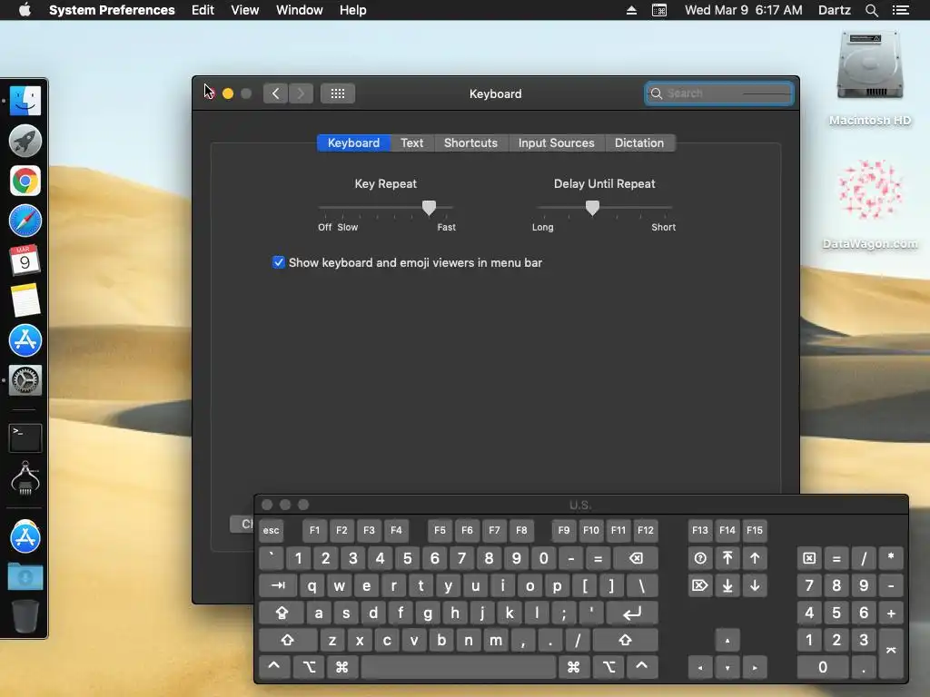Click the F12 key on keyboard viewer

click(646, 530)
